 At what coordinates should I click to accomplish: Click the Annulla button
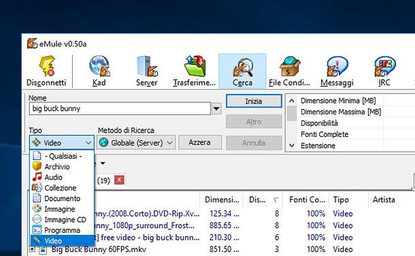click(254, 143)
